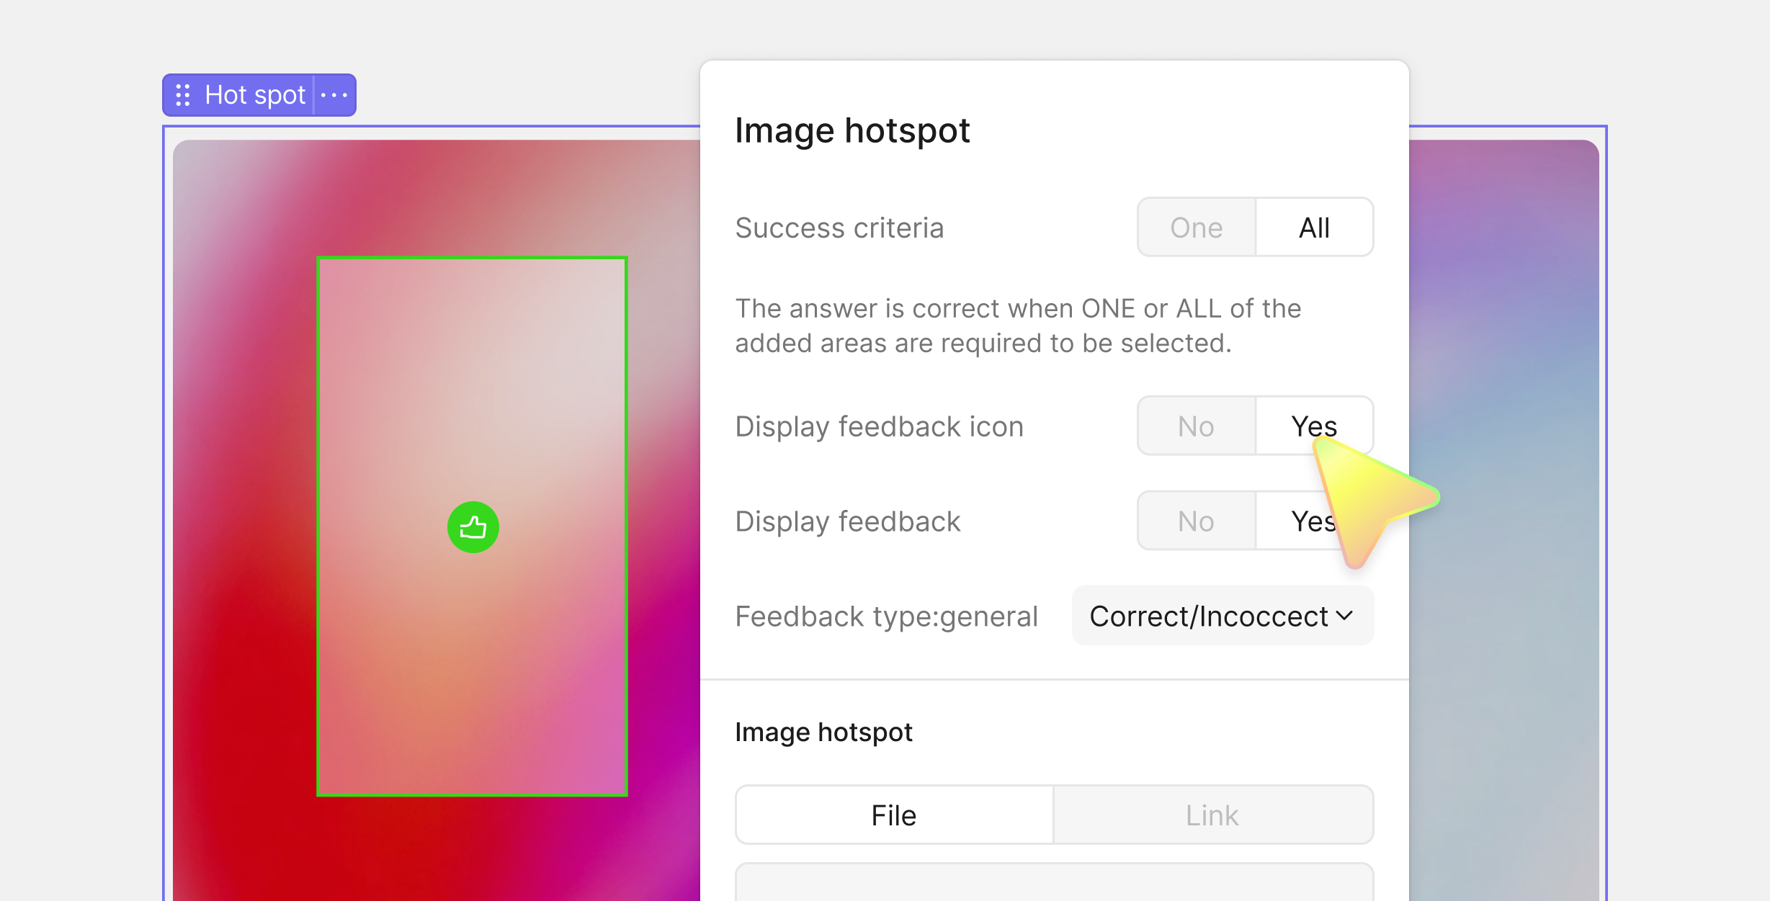Switch to the File tab
This screenshot has height=901, width=1770.
pyautogui.click(x=894, y=815)
